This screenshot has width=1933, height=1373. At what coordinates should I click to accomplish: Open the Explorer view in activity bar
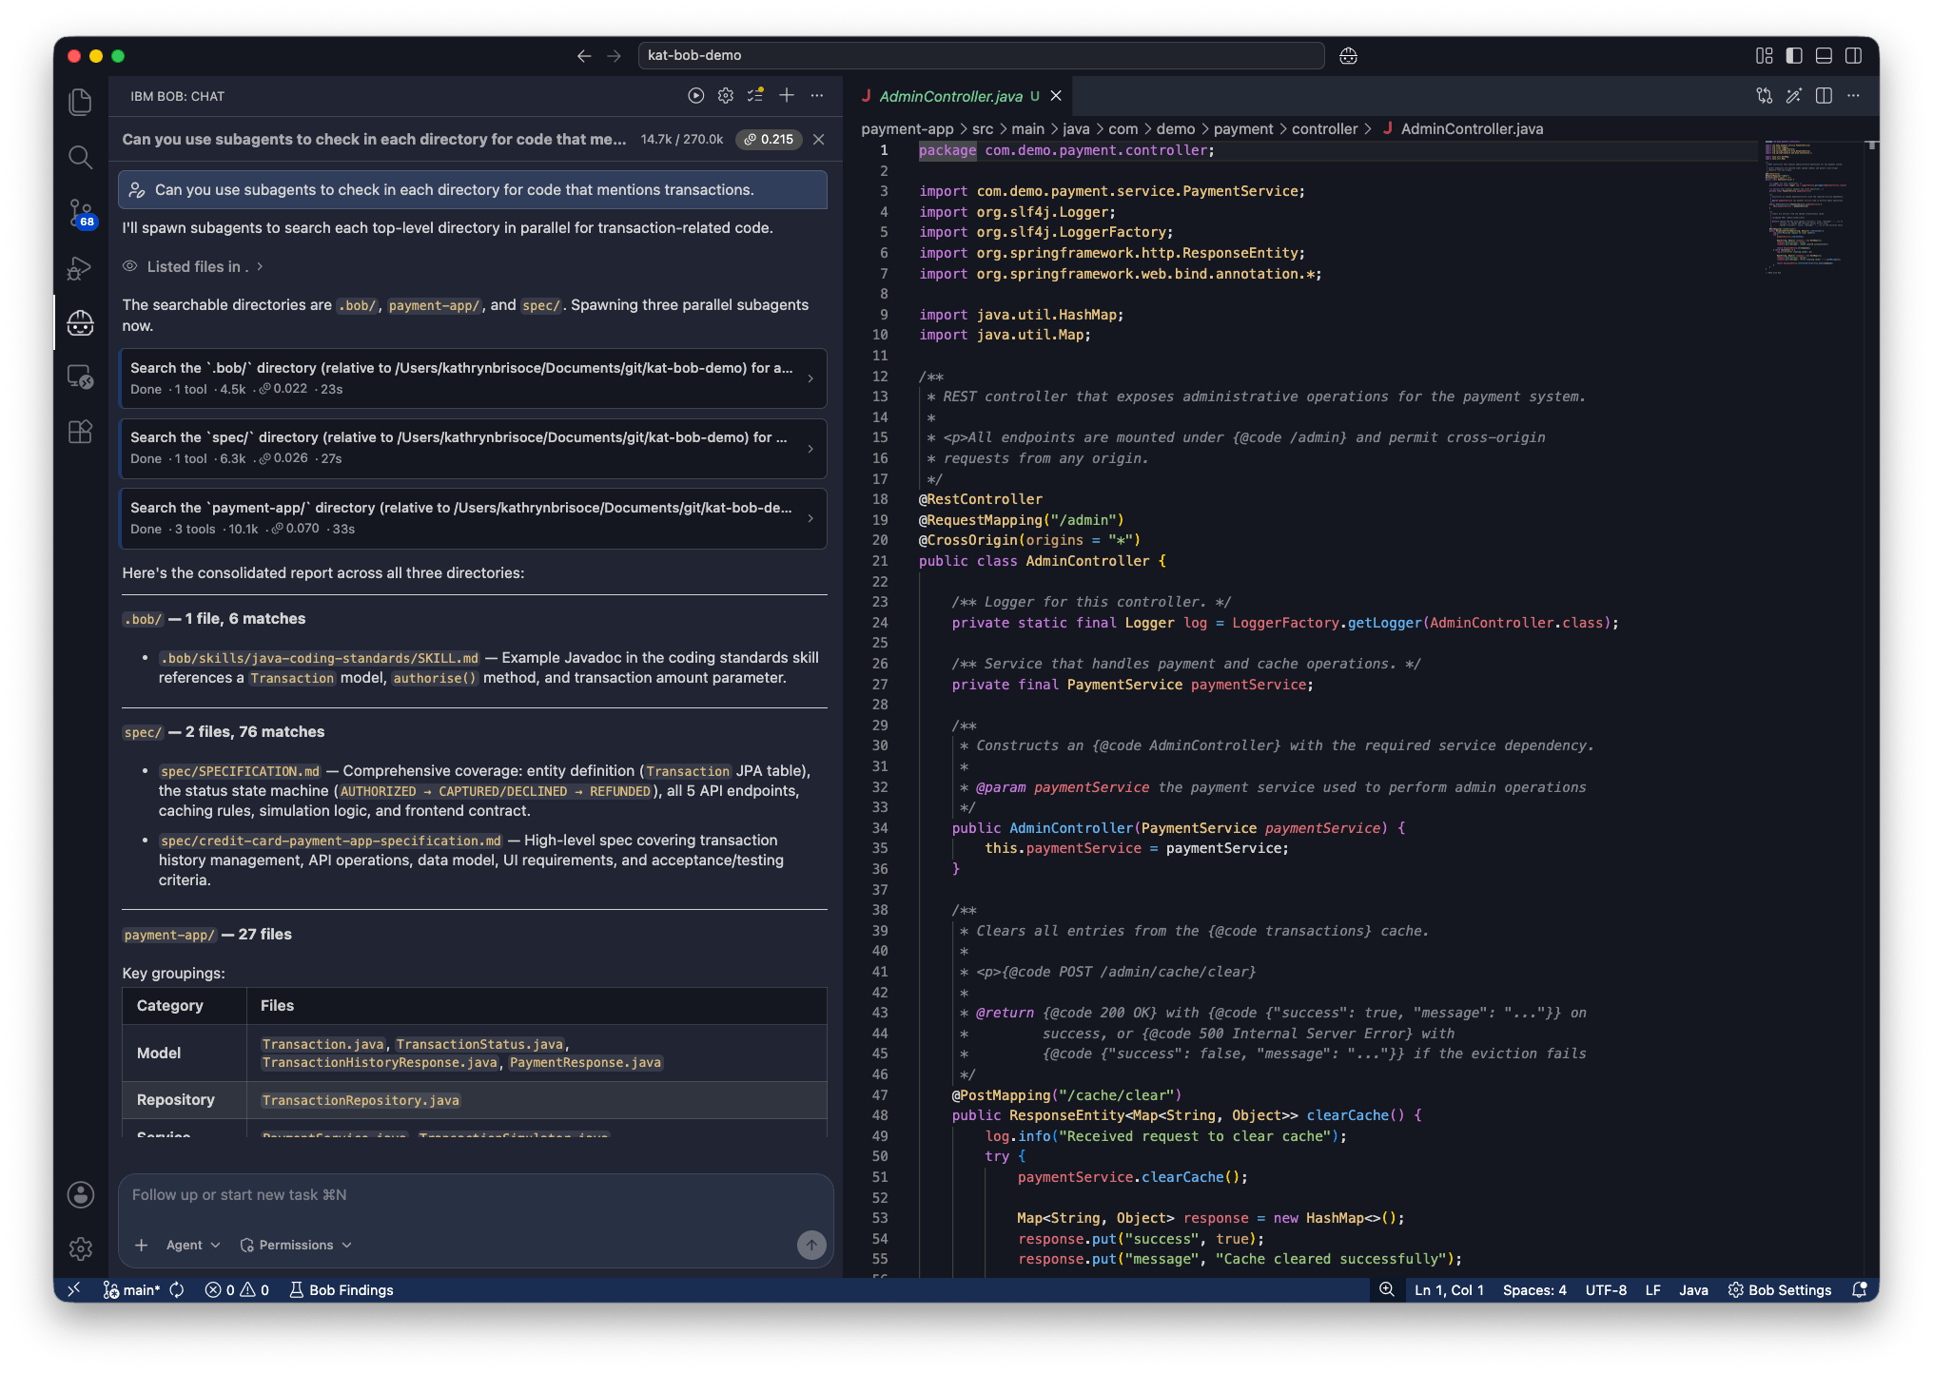click(81, 102)
